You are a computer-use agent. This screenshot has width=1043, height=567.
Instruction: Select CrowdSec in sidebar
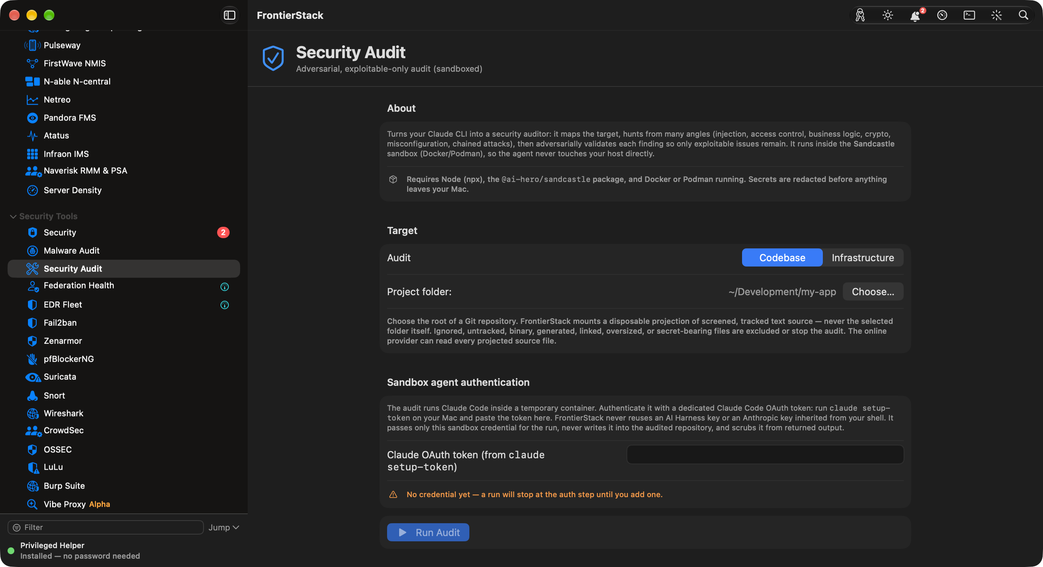[x=124, y=431]
